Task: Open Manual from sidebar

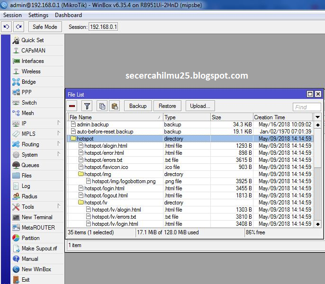Action: click(x=37, y=259)
